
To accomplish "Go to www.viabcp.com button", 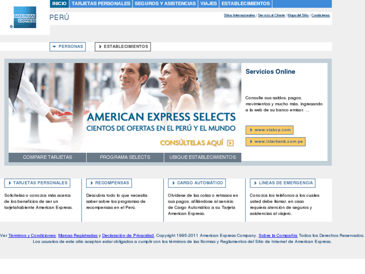I will pyautogui.click(x=270, y=130).
